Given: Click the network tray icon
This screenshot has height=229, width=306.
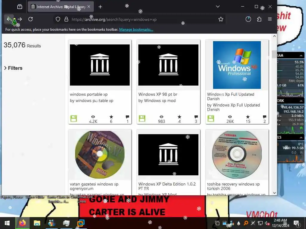Looking at the screenshot, I should click(260, 223).
